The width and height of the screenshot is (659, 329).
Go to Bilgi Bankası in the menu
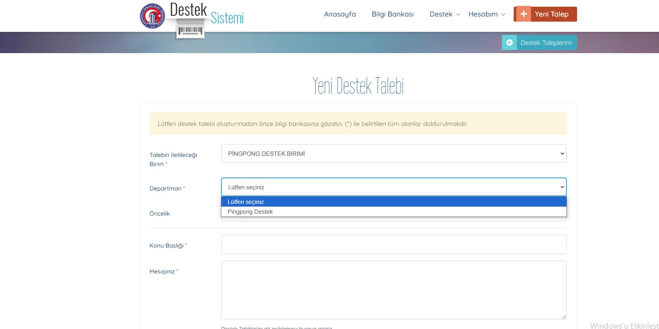393,14
